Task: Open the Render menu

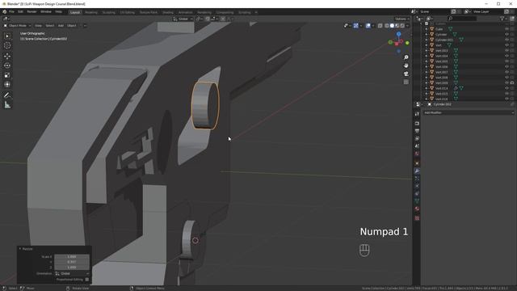Action: click(32, 11)
